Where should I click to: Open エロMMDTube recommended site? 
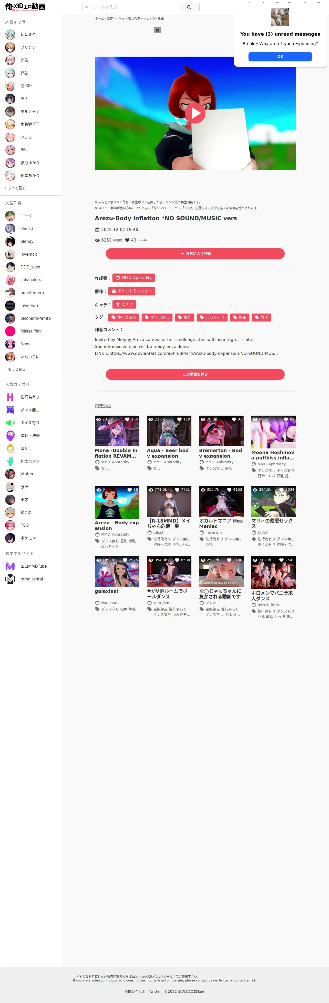[31, 567]
